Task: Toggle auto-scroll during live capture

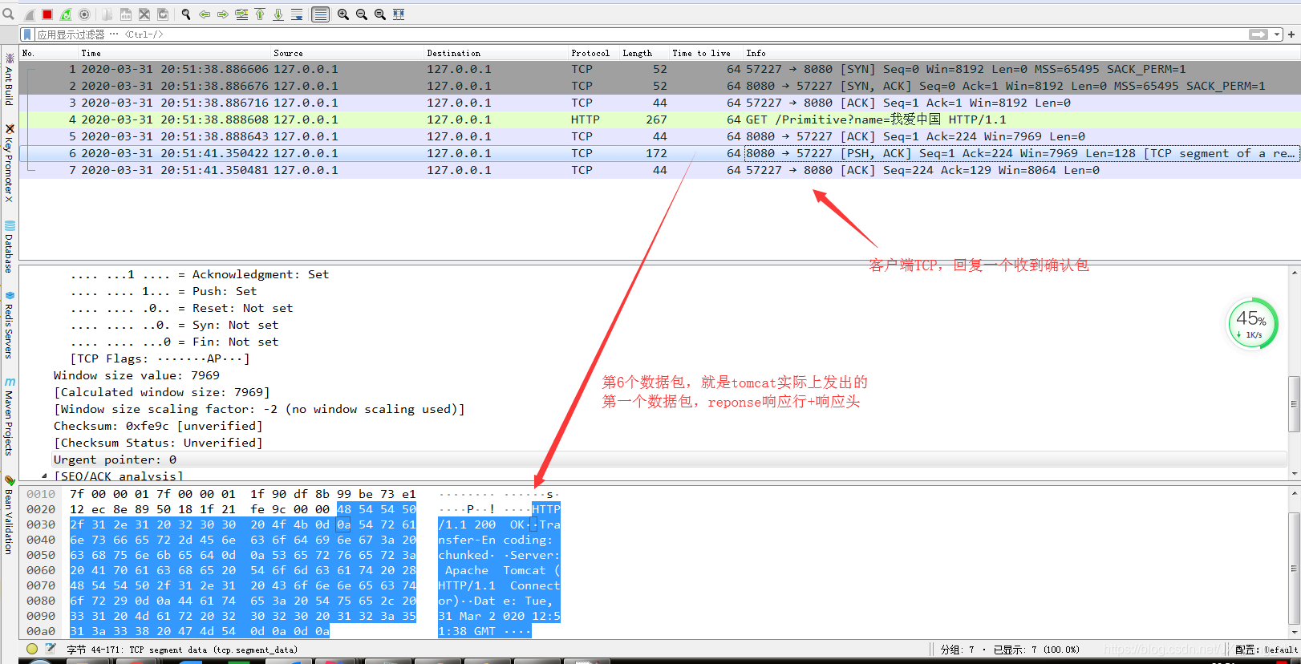Action: pos(297,14)
